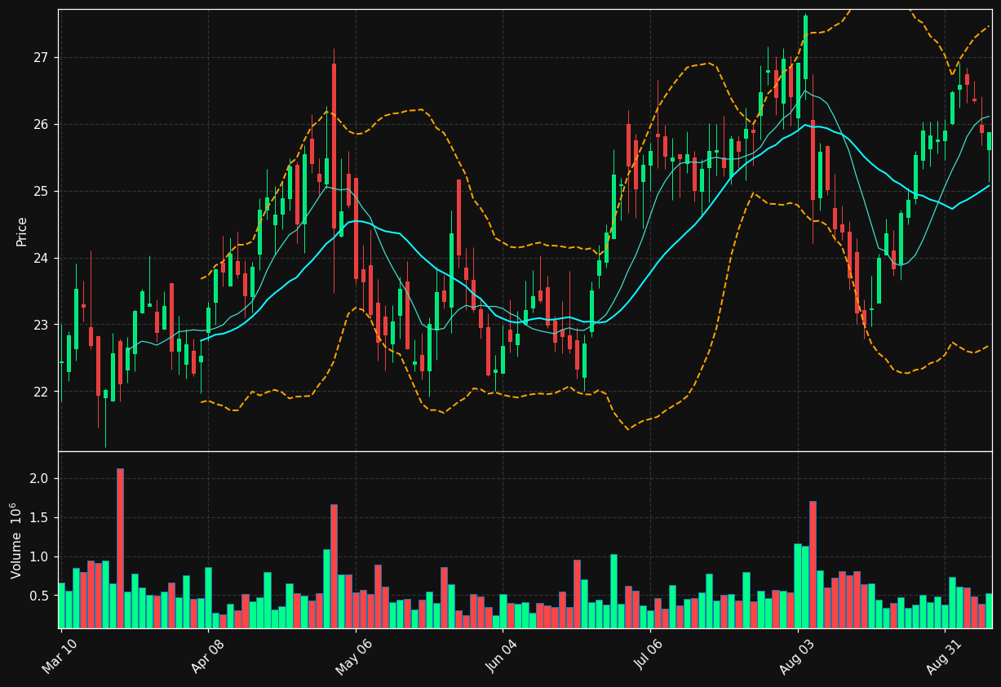1001x687 pixels.
Task: Click the price axis value 23
Action: click(41, 326)
